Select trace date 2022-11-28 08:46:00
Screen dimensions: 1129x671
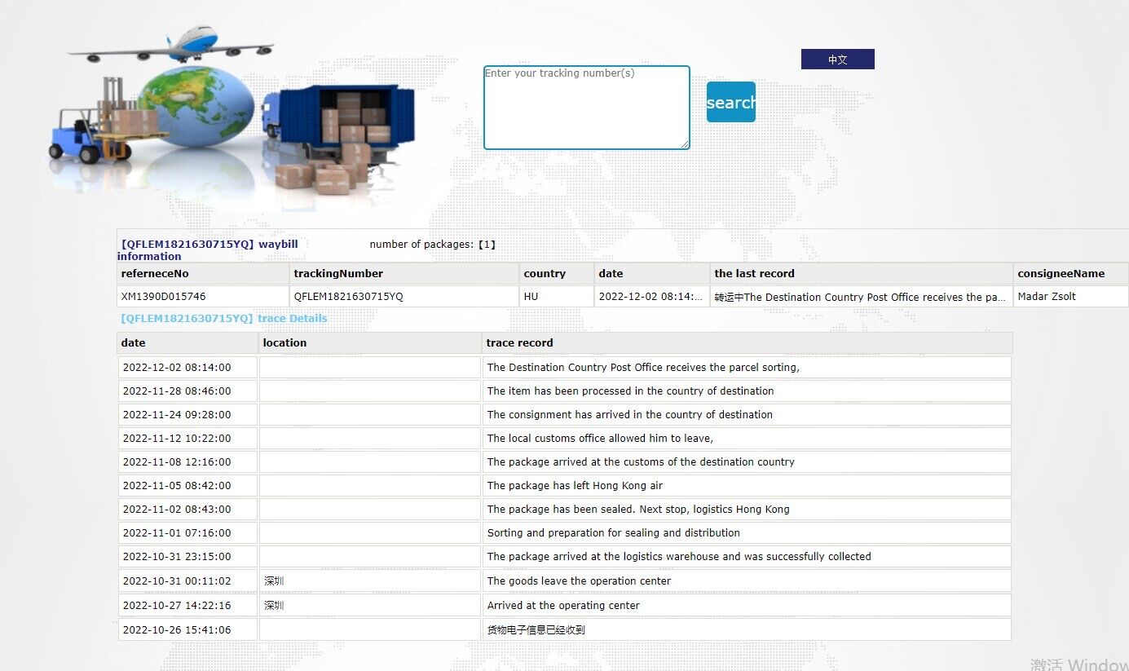187,391
